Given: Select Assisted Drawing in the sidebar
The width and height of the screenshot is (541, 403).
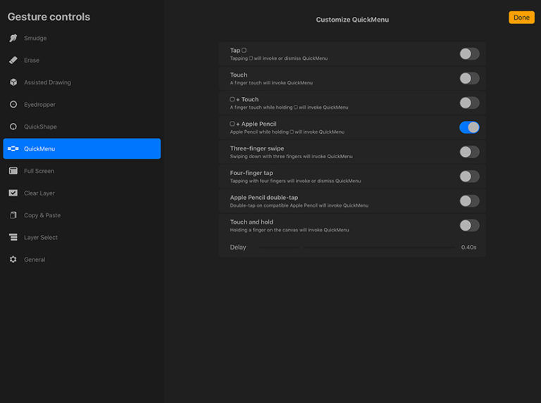Looking at the screenshot, I should tap(82, 82).
